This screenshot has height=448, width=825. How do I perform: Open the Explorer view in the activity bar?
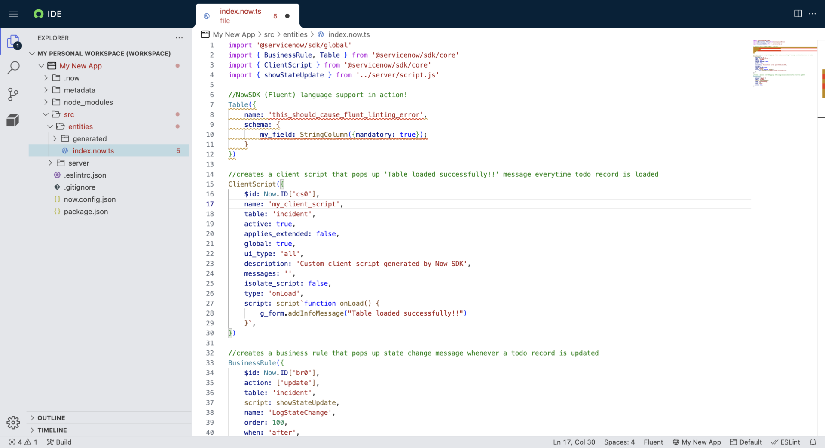pos(13,42)
